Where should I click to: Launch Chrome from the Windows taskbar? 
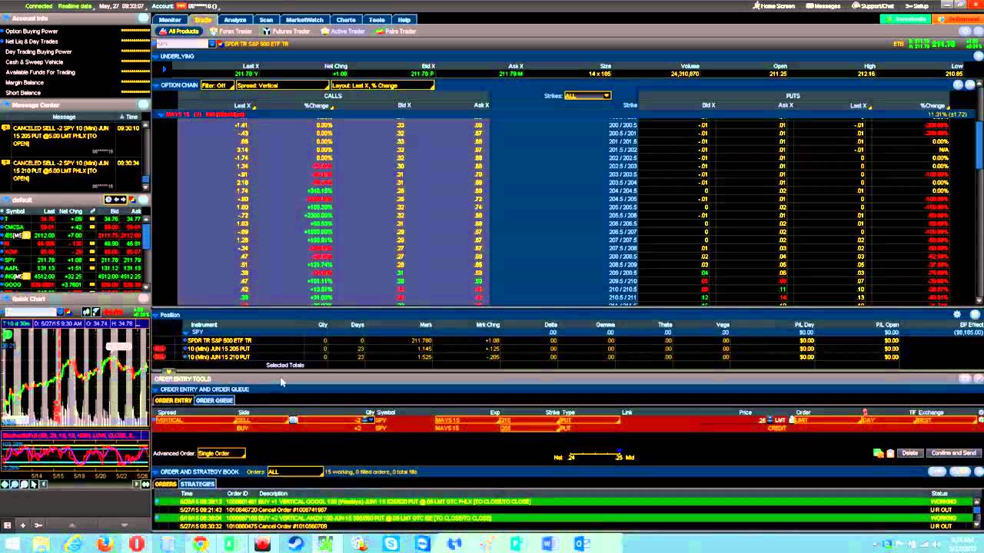coord(200,544)
